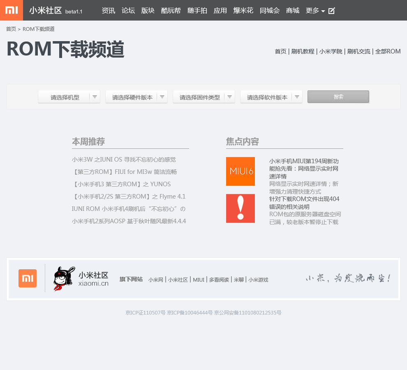Click the Mitu bunny mascot in footer
This screenshot has height=370, width=407.
64,279
